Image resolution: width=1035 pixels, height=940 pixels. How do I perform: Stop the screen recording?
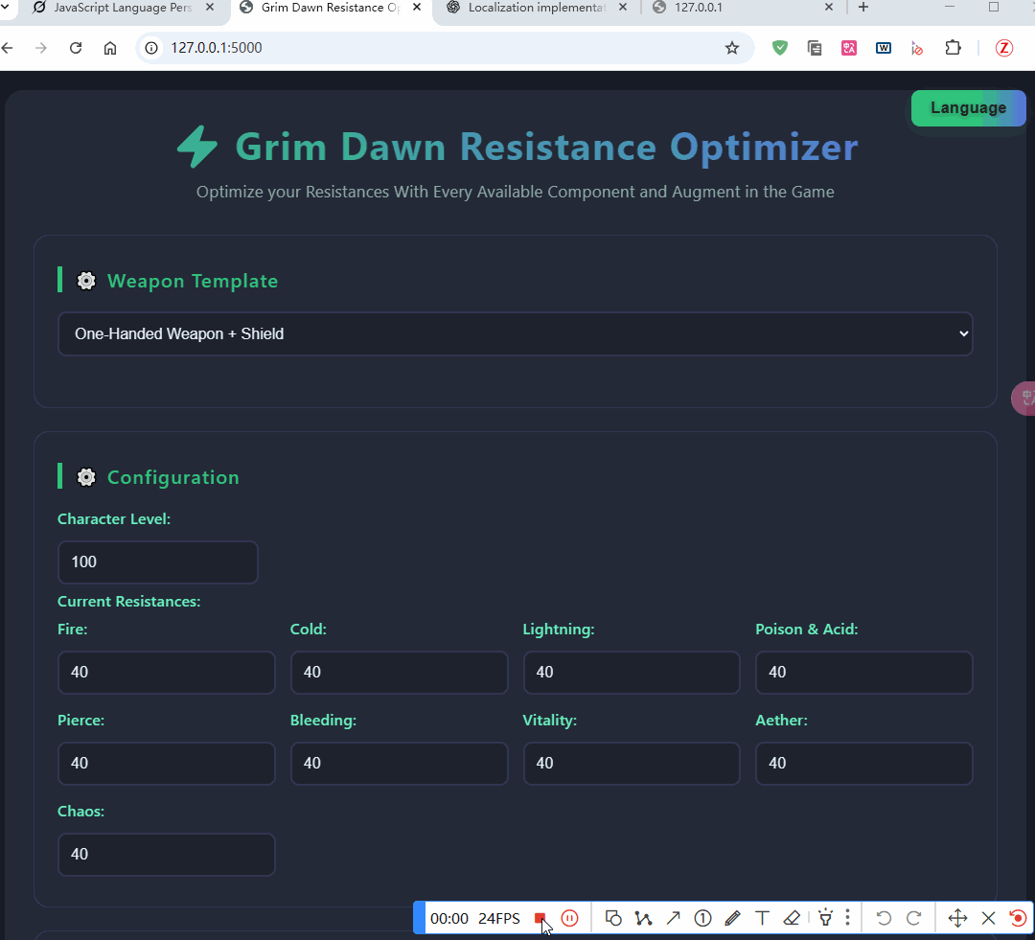click(540, 918)
